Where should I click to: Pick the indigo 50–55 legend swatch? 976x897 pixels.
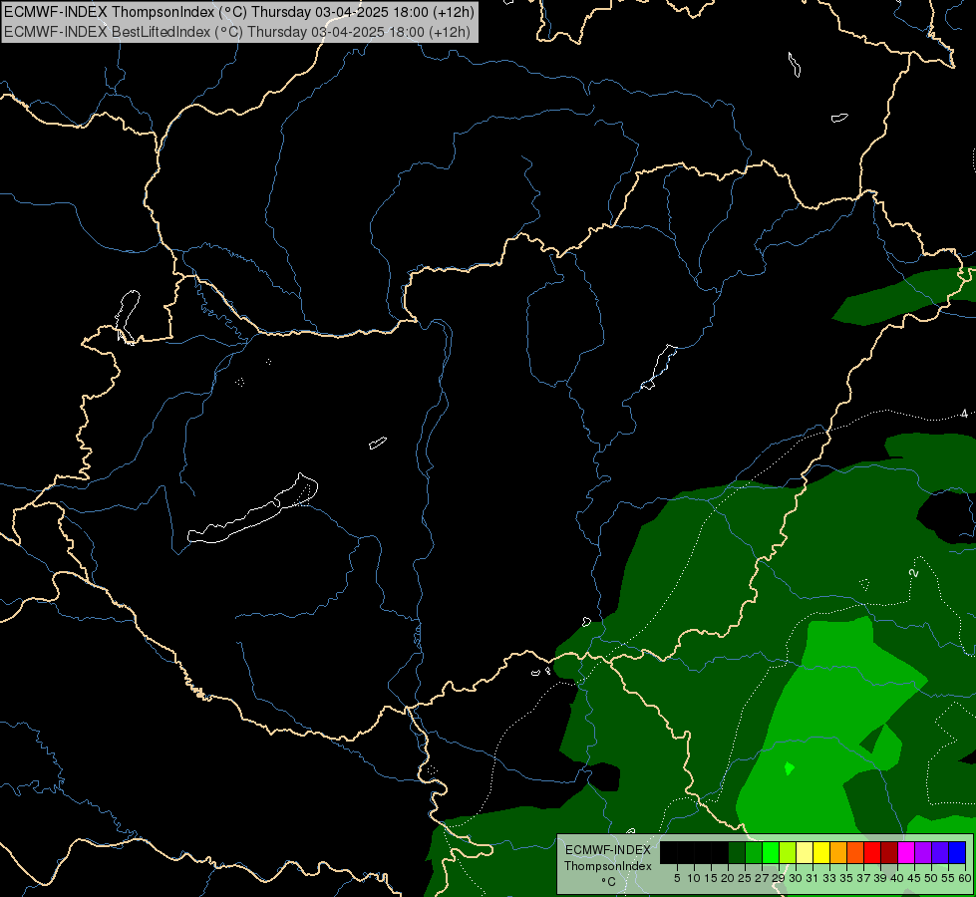[940, 852]
